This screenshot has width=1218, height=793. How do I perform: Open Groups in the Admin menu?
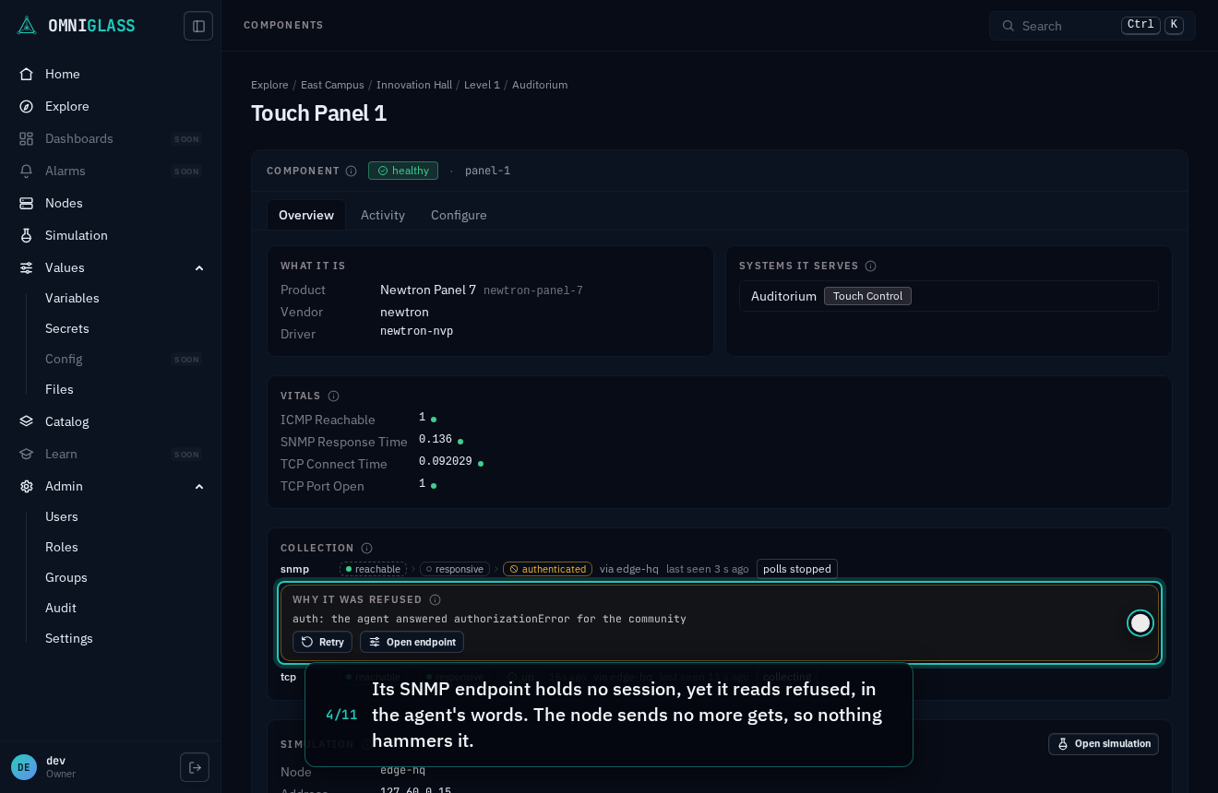(x=66, y=577)
